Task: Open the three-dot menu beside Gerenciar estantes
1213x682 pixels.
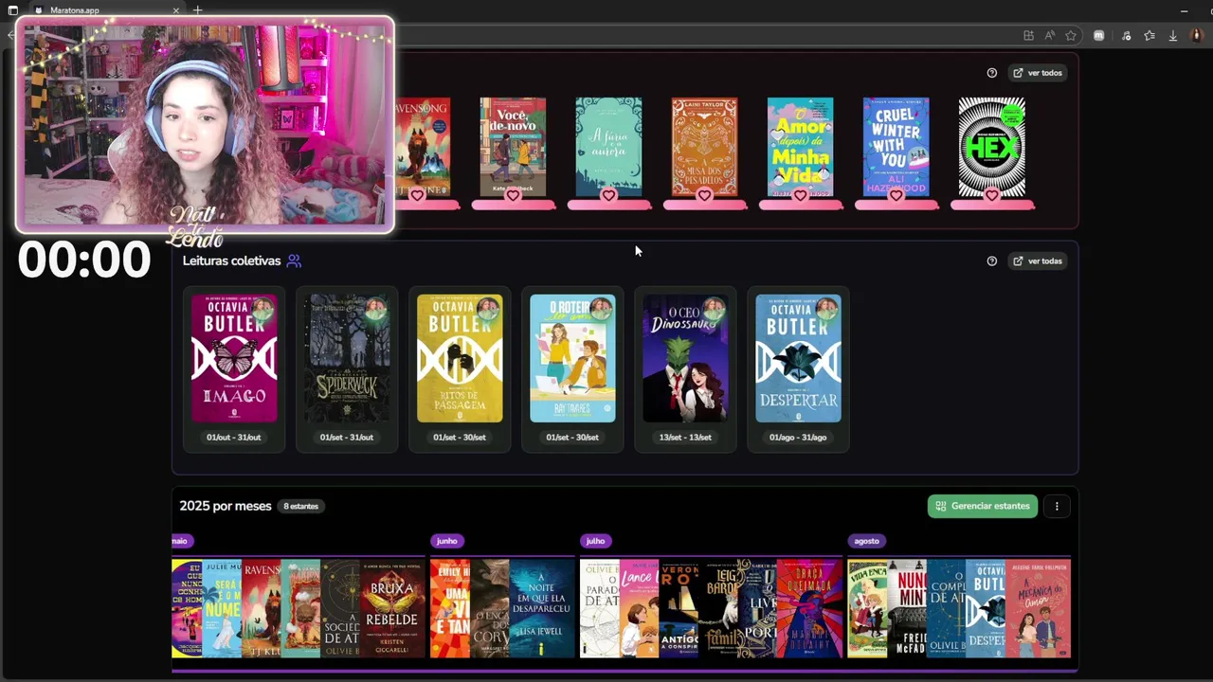Action: (x=1057, y=506)
